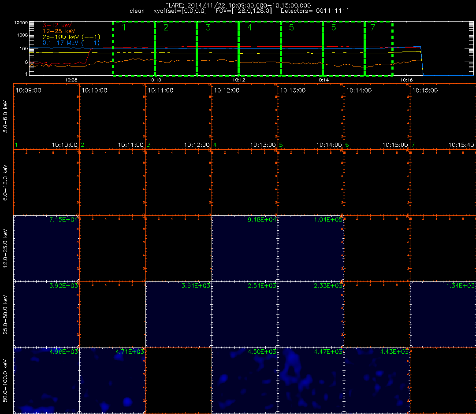This screenshot has width=476, height=414.
Task: Click the 6.0-12.0 keV row label
Action: tap(5, 183)
